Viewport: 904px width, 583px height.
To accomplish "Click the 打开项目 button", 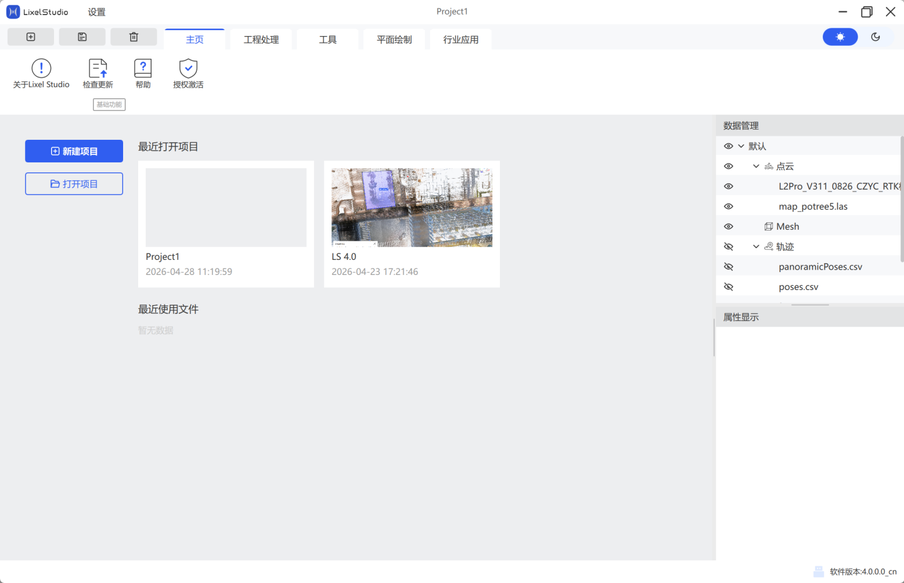I will click(74, 184).
